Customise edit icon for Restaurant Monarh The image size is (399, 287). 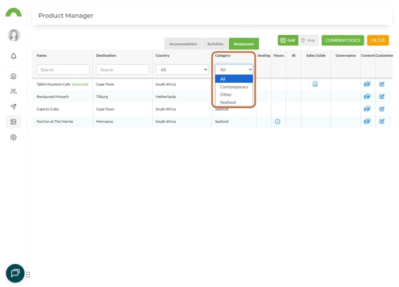tap(382, 96)
